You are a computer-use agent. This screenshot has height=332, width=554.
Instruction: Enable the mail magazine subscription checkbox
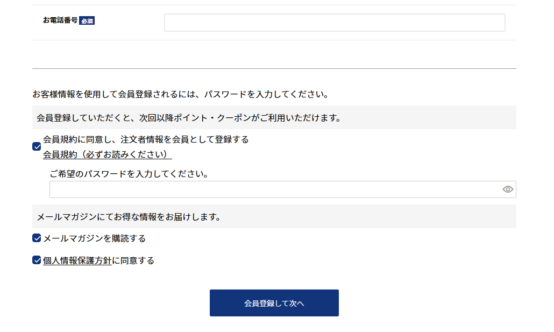[x=37, y=238]
